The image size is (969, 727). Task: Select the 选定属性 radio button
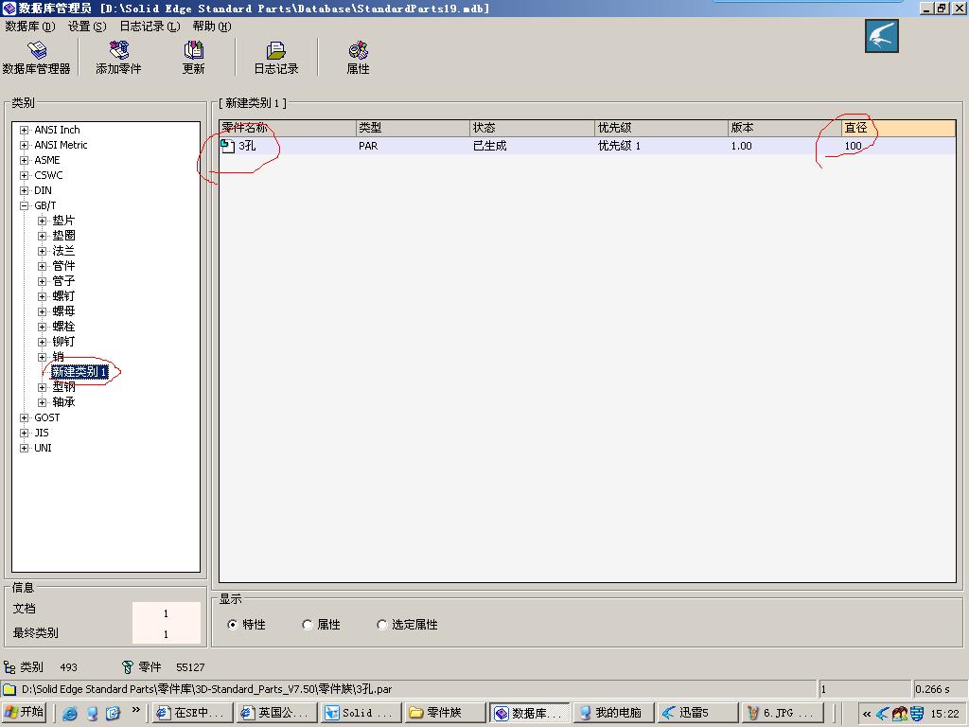coord(382,625)
